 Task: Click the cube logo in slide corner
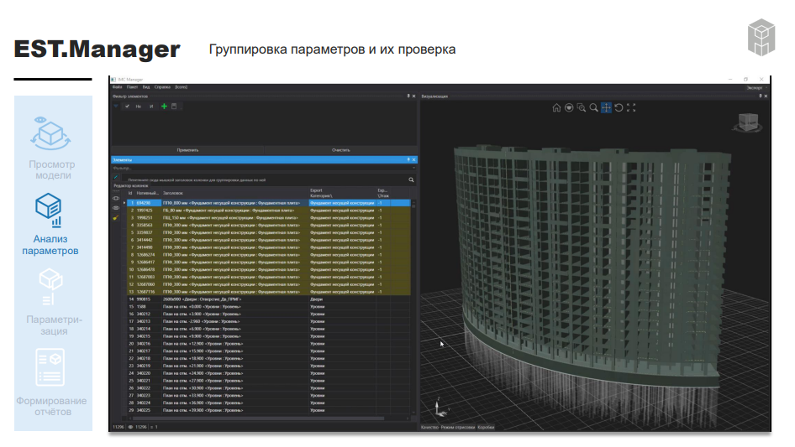pos(761,37)
